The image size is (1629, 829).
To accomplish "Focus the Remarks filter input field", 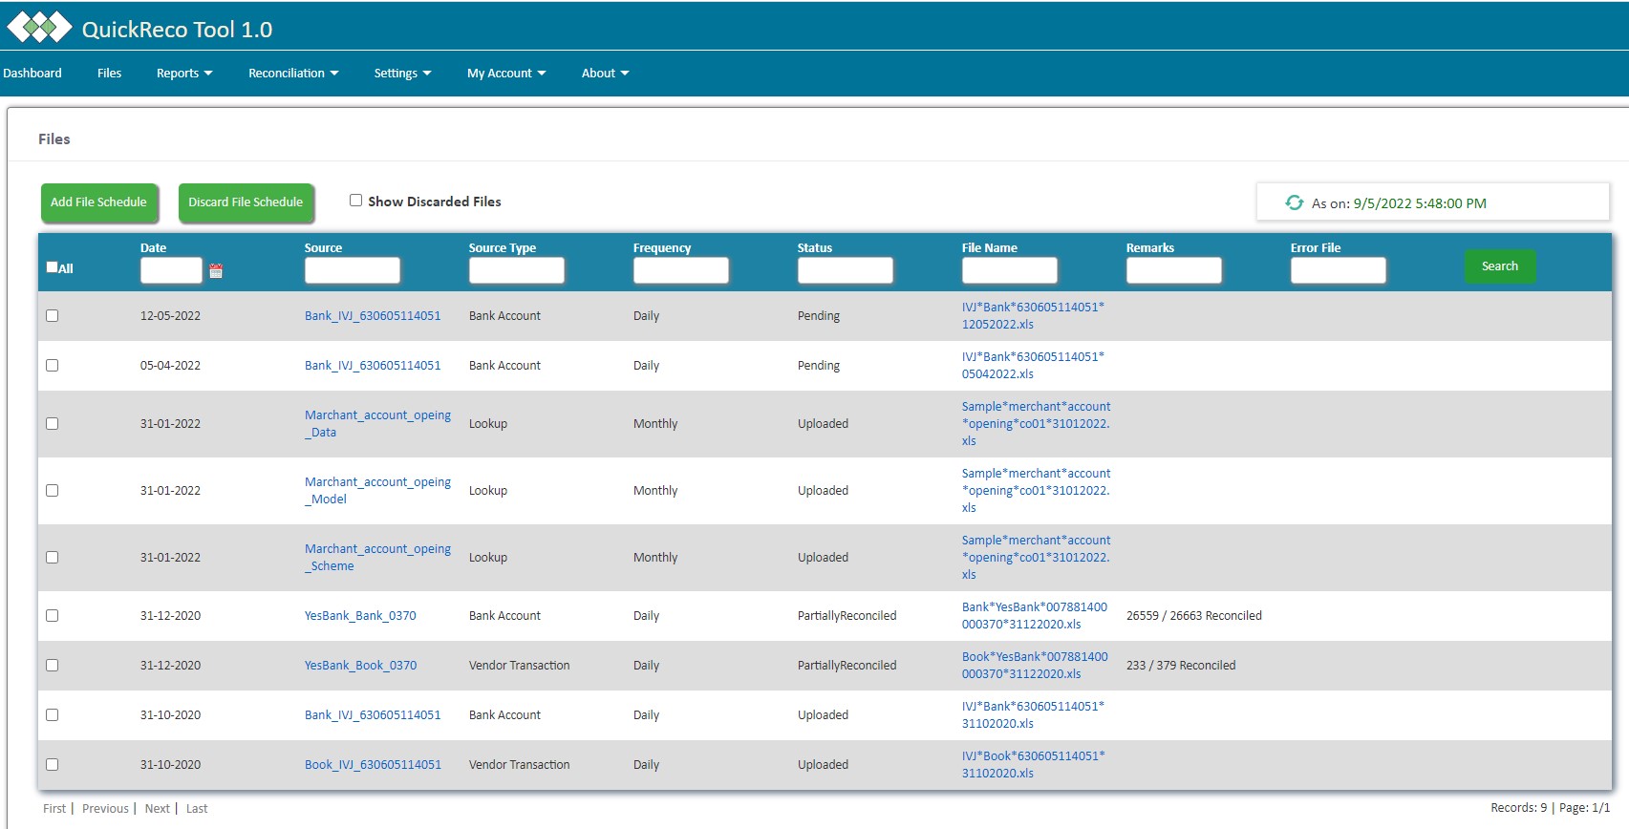I will (x=1174, y=270).
